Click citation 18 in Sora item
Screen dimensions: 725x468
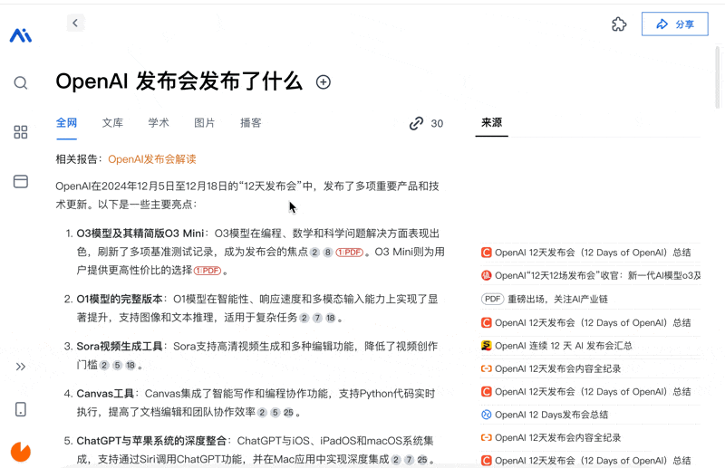click(x=130, y=366)
